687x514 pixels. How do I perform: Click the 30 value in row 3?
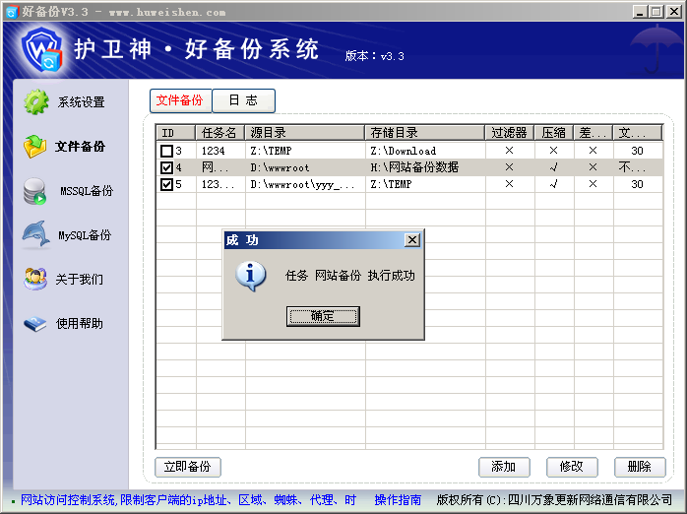[x=637, y=151]
